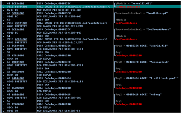Click hex bytes '8945 EC'
Viewport: 182px width, 114px height.
pyautogui.click(x=13, y=10)
